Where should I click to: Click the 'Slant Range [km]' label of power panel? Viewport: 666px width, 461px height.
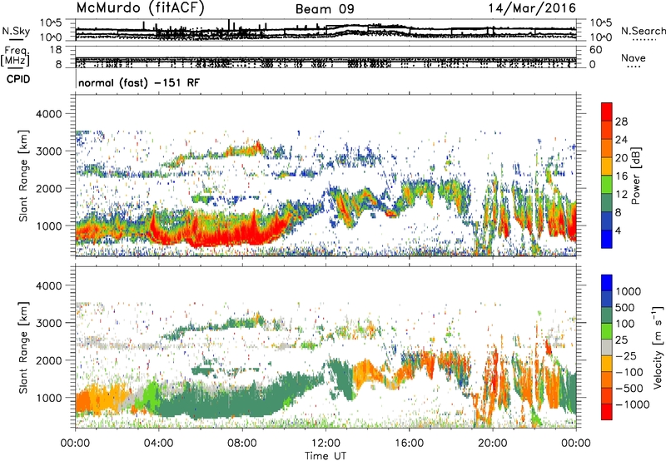pyautogui.click(x=23, y=176)
